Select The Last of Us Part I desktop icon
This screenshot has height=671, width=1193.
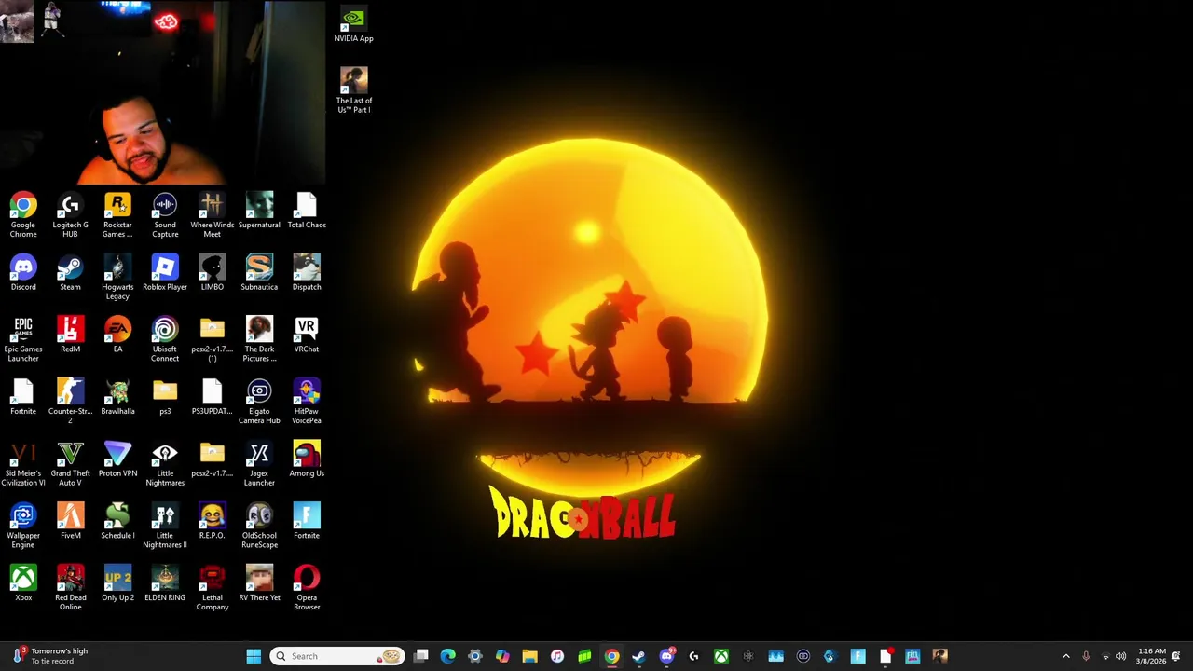(353, 90)
